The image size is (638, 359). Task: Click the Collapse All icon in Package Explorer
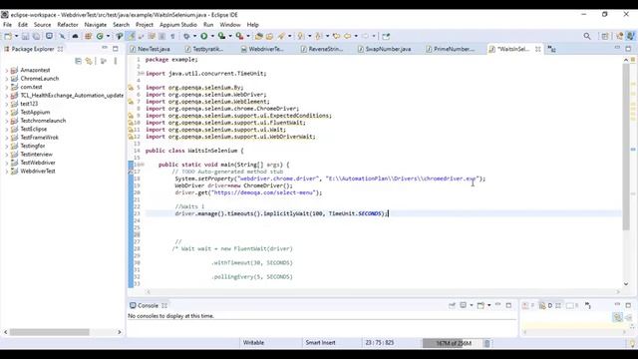point(78,61)
